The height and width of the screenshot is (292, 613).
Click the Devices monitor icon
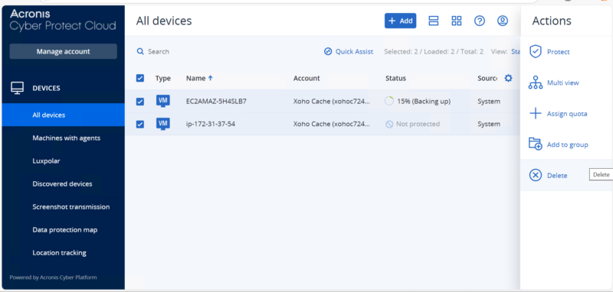pos(17,88)
